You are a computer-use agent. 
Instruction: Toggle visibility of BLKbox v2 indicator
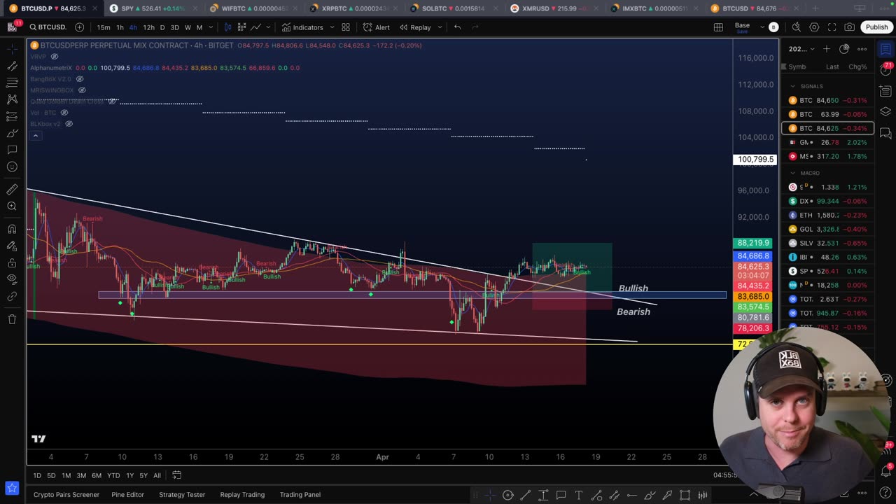point(69,124)
